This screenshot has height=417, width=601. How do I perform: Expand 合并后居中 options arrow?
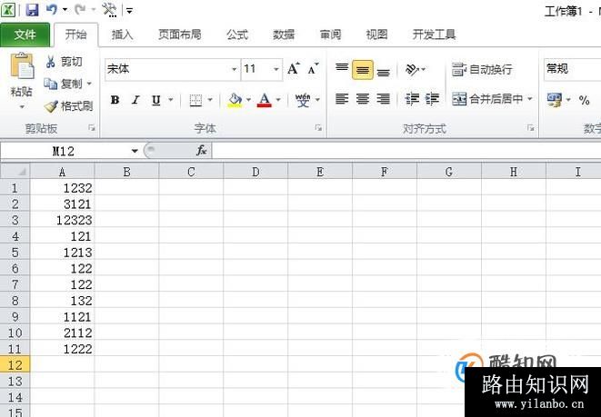click(530, 99)
